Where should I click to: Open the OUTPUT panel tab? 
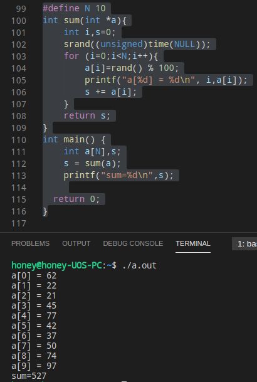coord(76,243)
